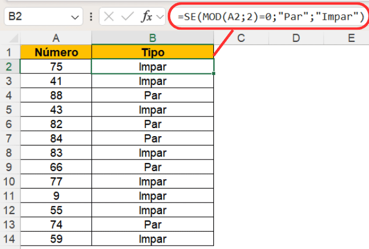Select column B header

[152, 38]
